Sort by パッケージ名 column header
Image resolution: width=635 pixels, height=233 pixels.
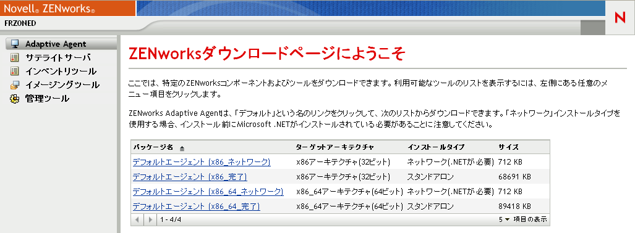[x=153, y=147]
